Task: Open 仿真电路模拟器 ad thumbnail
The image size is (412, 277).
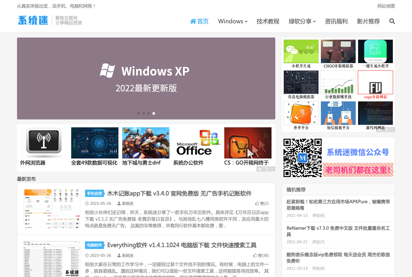Action: [x=301, y=82]
